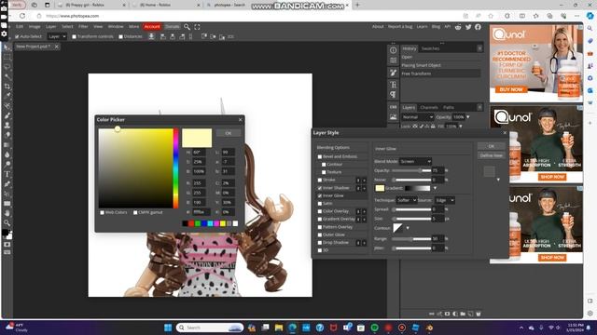597x335 pixels.
Task: Select the Magic Wand tool
Action: click(x=7, y=76)
